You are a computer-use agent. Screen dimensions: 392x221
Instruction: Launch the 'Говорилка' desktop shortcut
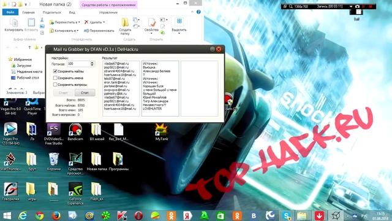[10, 192]
